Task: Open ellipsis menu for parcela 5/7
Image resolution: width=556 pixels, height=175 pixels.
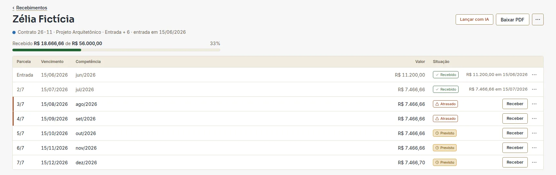Action: 534,133
